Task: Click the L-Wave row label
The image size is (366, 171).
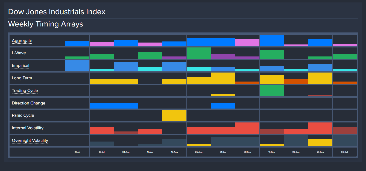Action: pyautogui.click(x=19, y=53)
